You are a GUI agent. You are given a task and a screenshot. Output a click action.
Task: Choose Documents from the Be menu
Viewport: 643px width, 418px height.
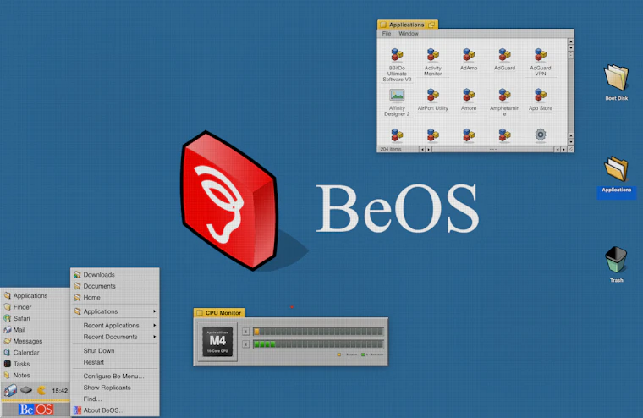(115, 286)
